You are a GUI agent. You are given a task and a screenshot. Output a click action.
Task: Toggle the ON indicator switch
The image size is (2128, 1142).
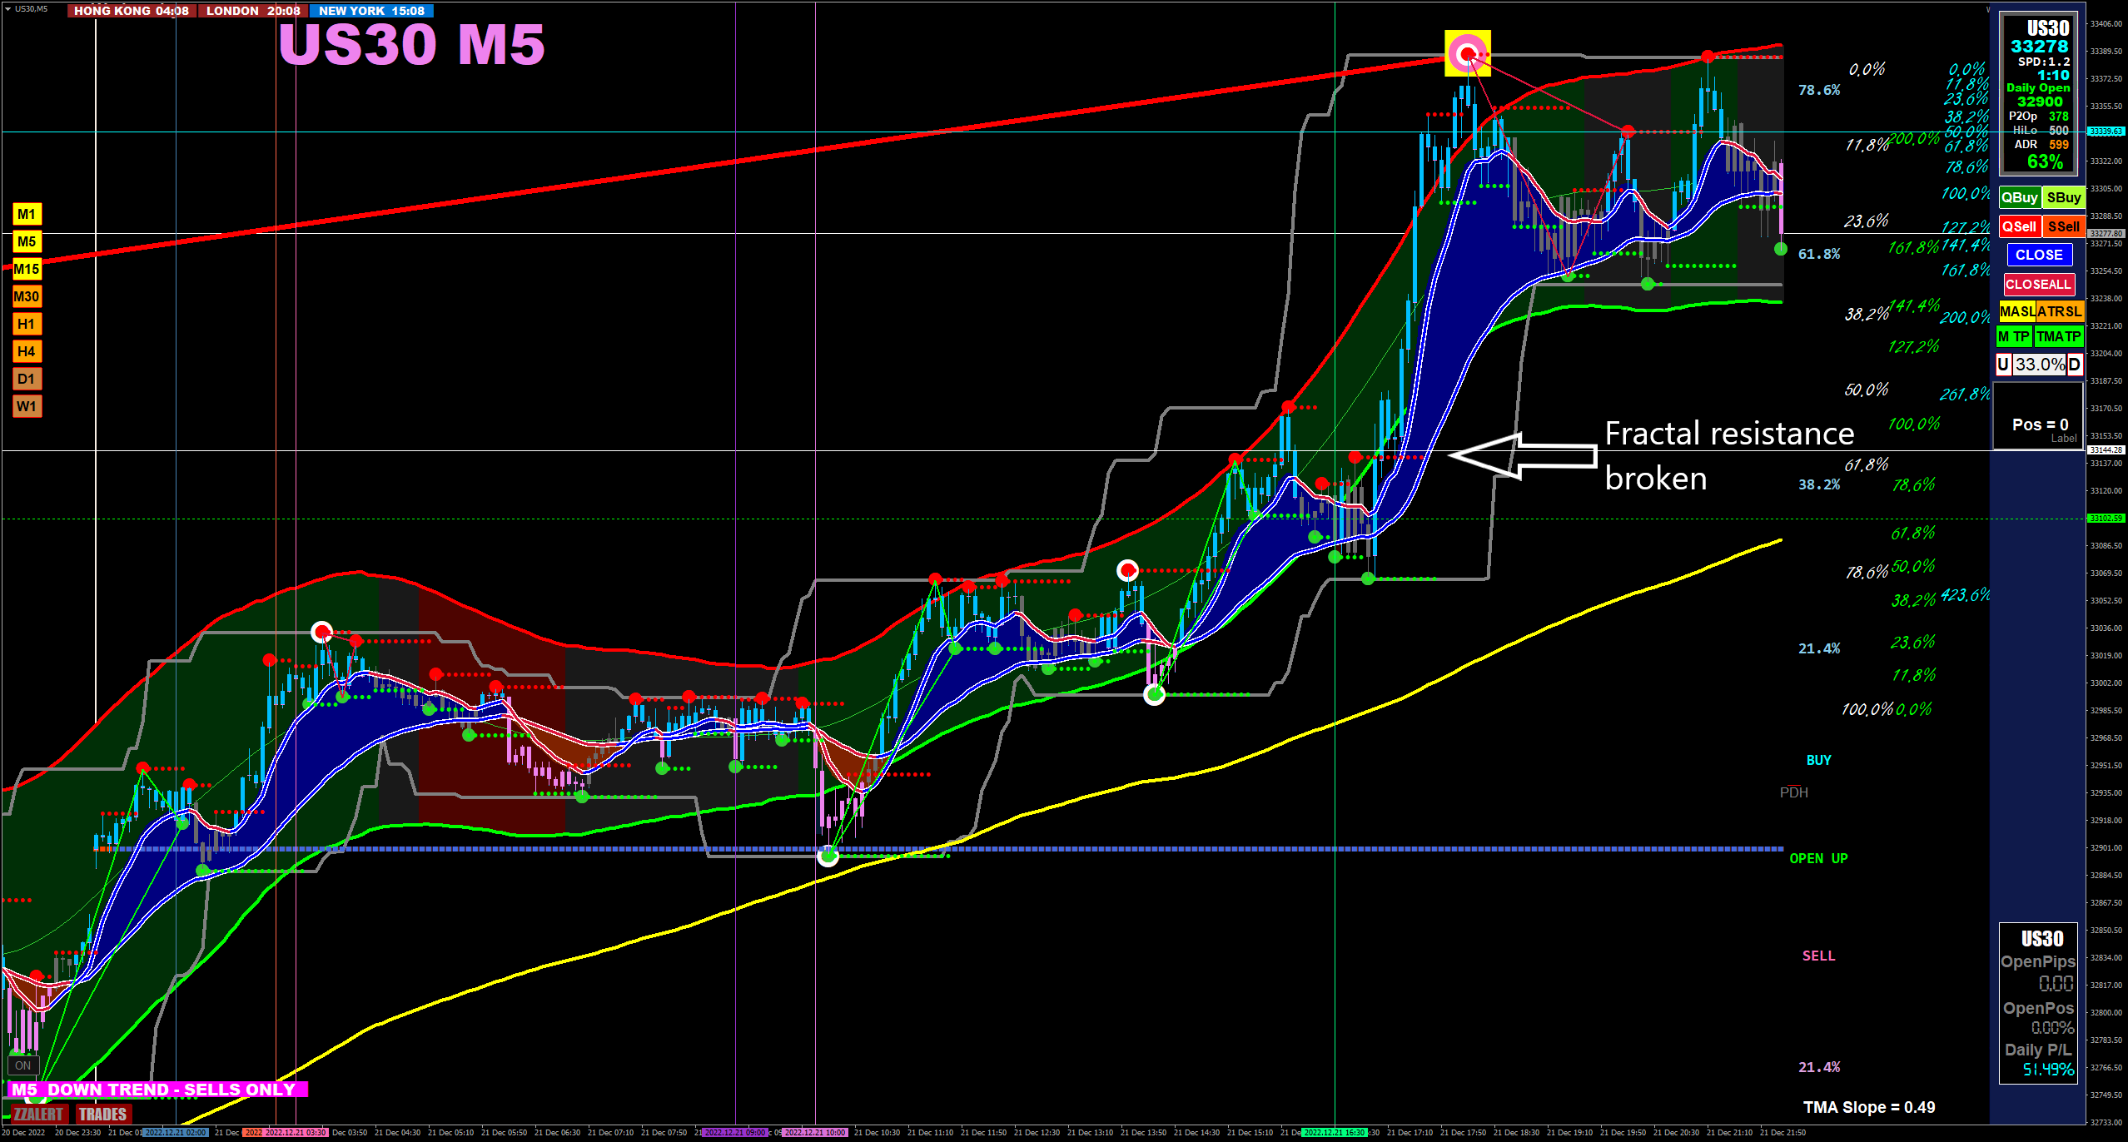pyautogui.click(x=22, y=1065)
